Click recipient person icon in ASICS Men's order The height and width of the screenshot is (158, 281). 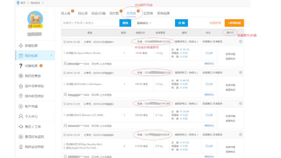[x=65, y=95]
